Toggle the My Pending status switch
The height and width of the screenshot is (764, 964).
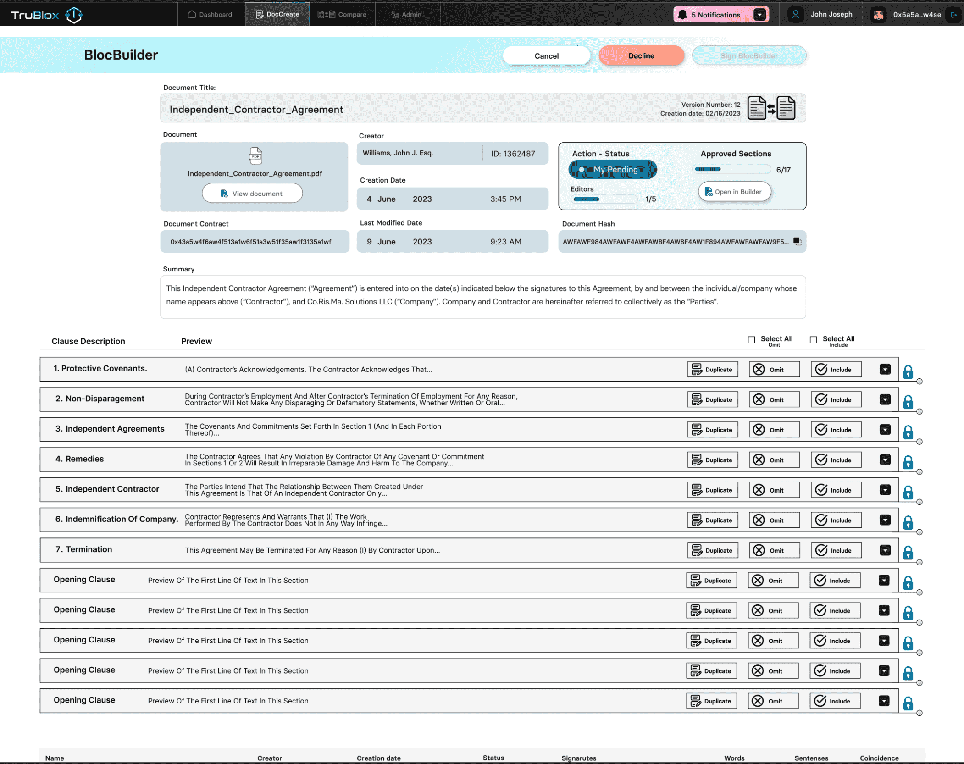pyautogui.click(x=612, y=169)
